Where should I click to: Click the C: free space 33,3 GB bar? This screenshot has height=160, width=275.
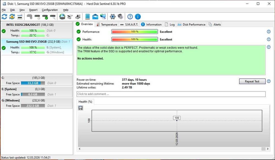tap(33, 83)
